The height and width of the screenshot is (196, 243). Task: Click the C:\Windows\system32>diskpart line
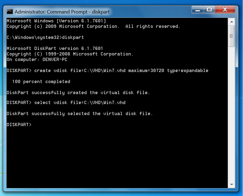pos(45,38)
